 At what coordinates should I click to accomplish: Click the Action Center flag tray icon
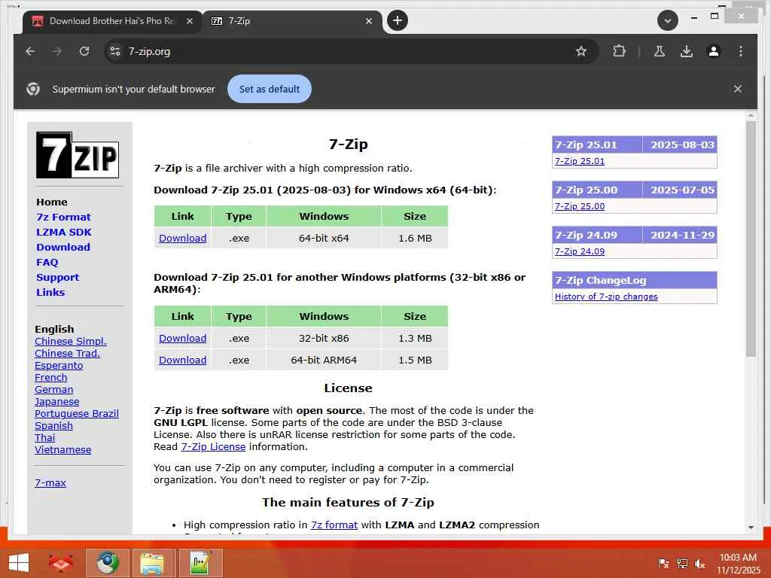(663, 564)
